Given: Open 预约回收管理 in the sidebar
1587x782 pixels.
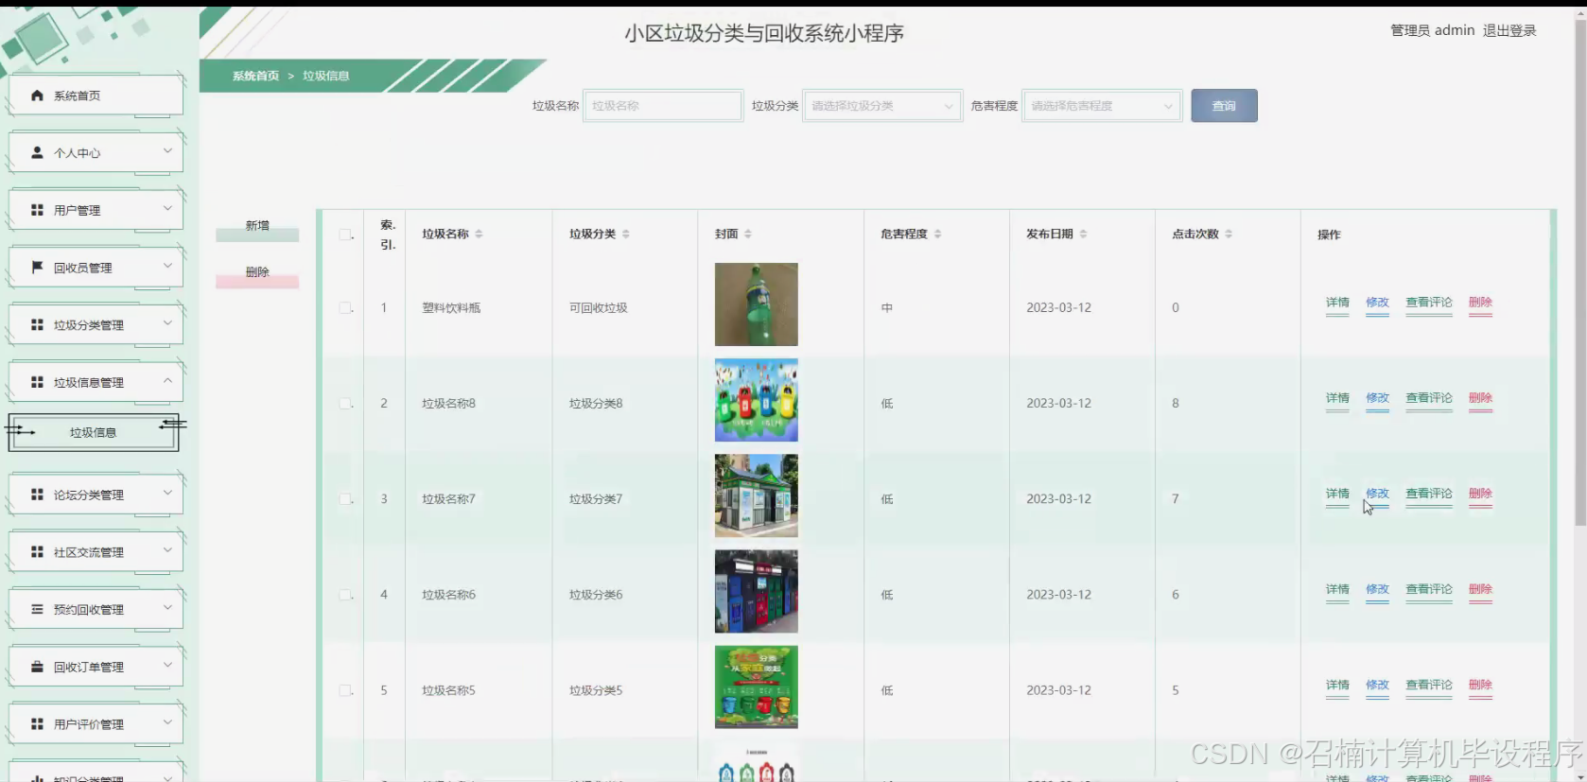Looking at the screenshot, I should point(96,610).
